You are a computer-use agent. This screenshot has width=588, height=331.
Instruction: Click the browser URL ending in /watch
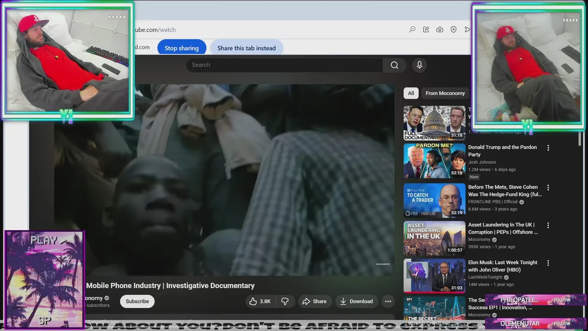coord(155,29)
